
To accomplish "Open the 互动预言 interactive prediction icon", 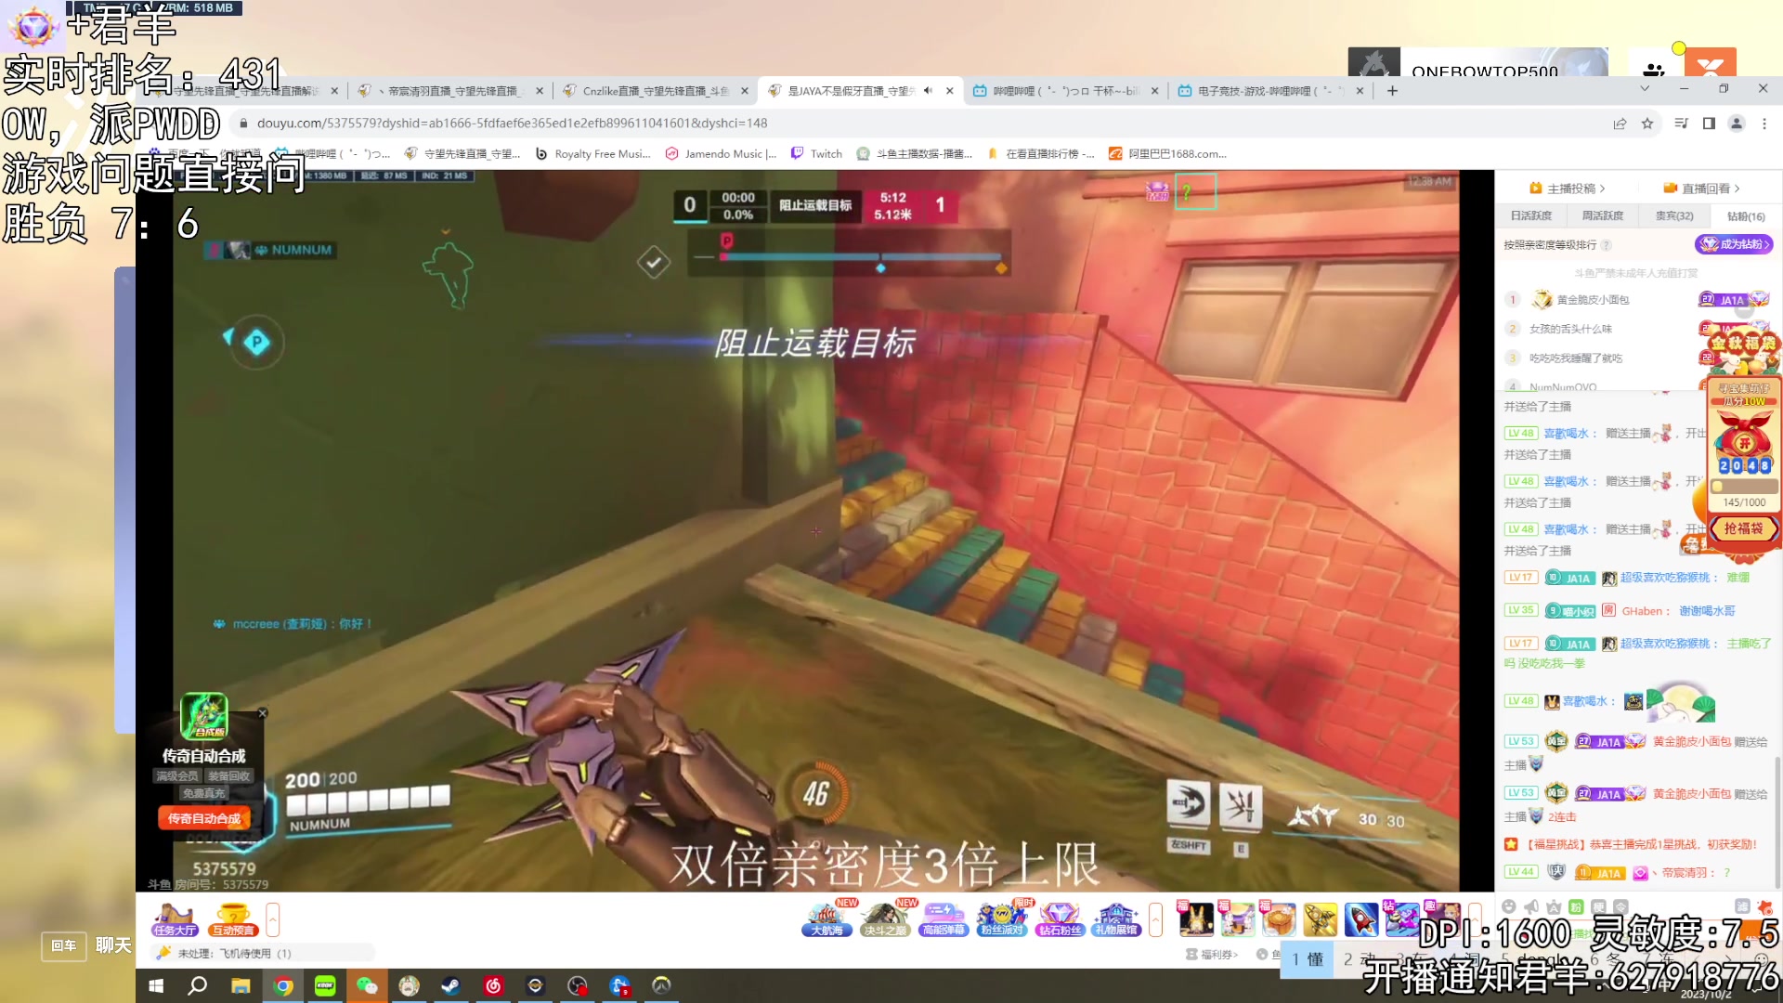I will coord(232,919).
